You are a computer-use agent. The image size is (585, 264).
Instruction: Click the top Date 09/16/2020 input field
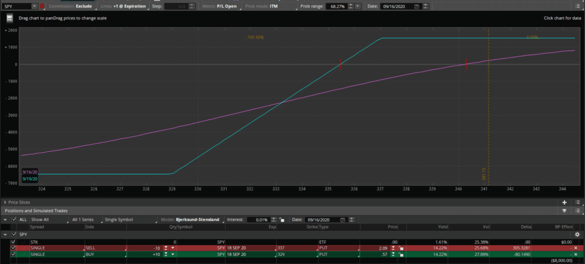click(397, 6)
